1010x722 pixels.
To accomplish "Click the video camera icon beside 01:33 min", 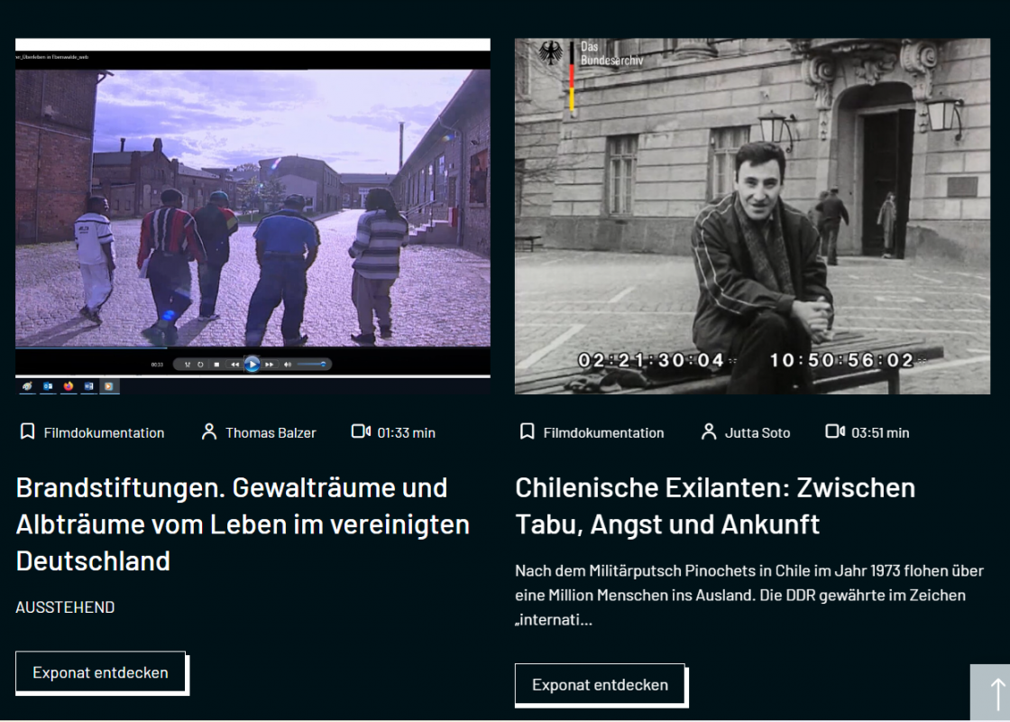I will 361,432.
